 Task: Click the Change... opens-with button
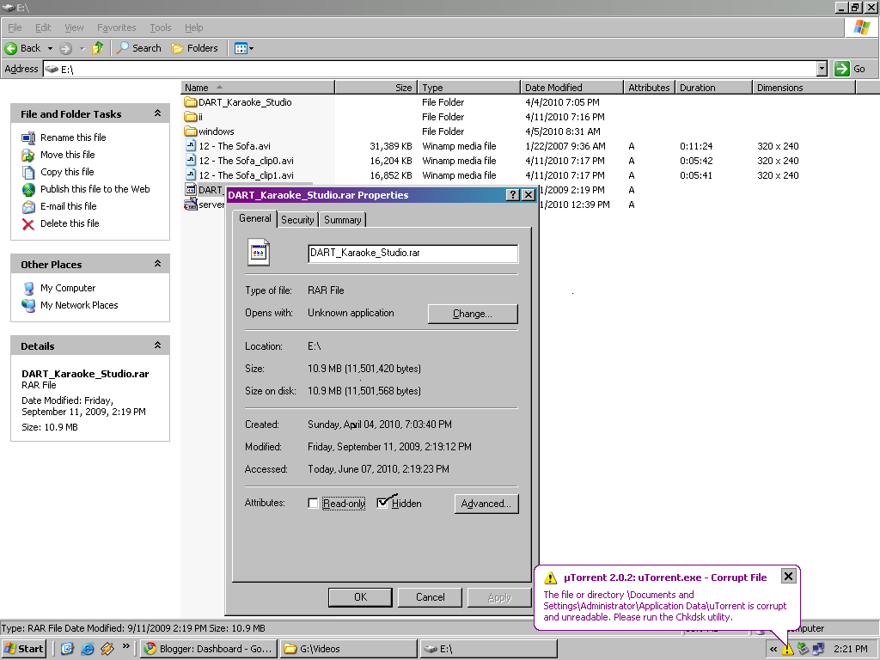click(x=473, y=314)
